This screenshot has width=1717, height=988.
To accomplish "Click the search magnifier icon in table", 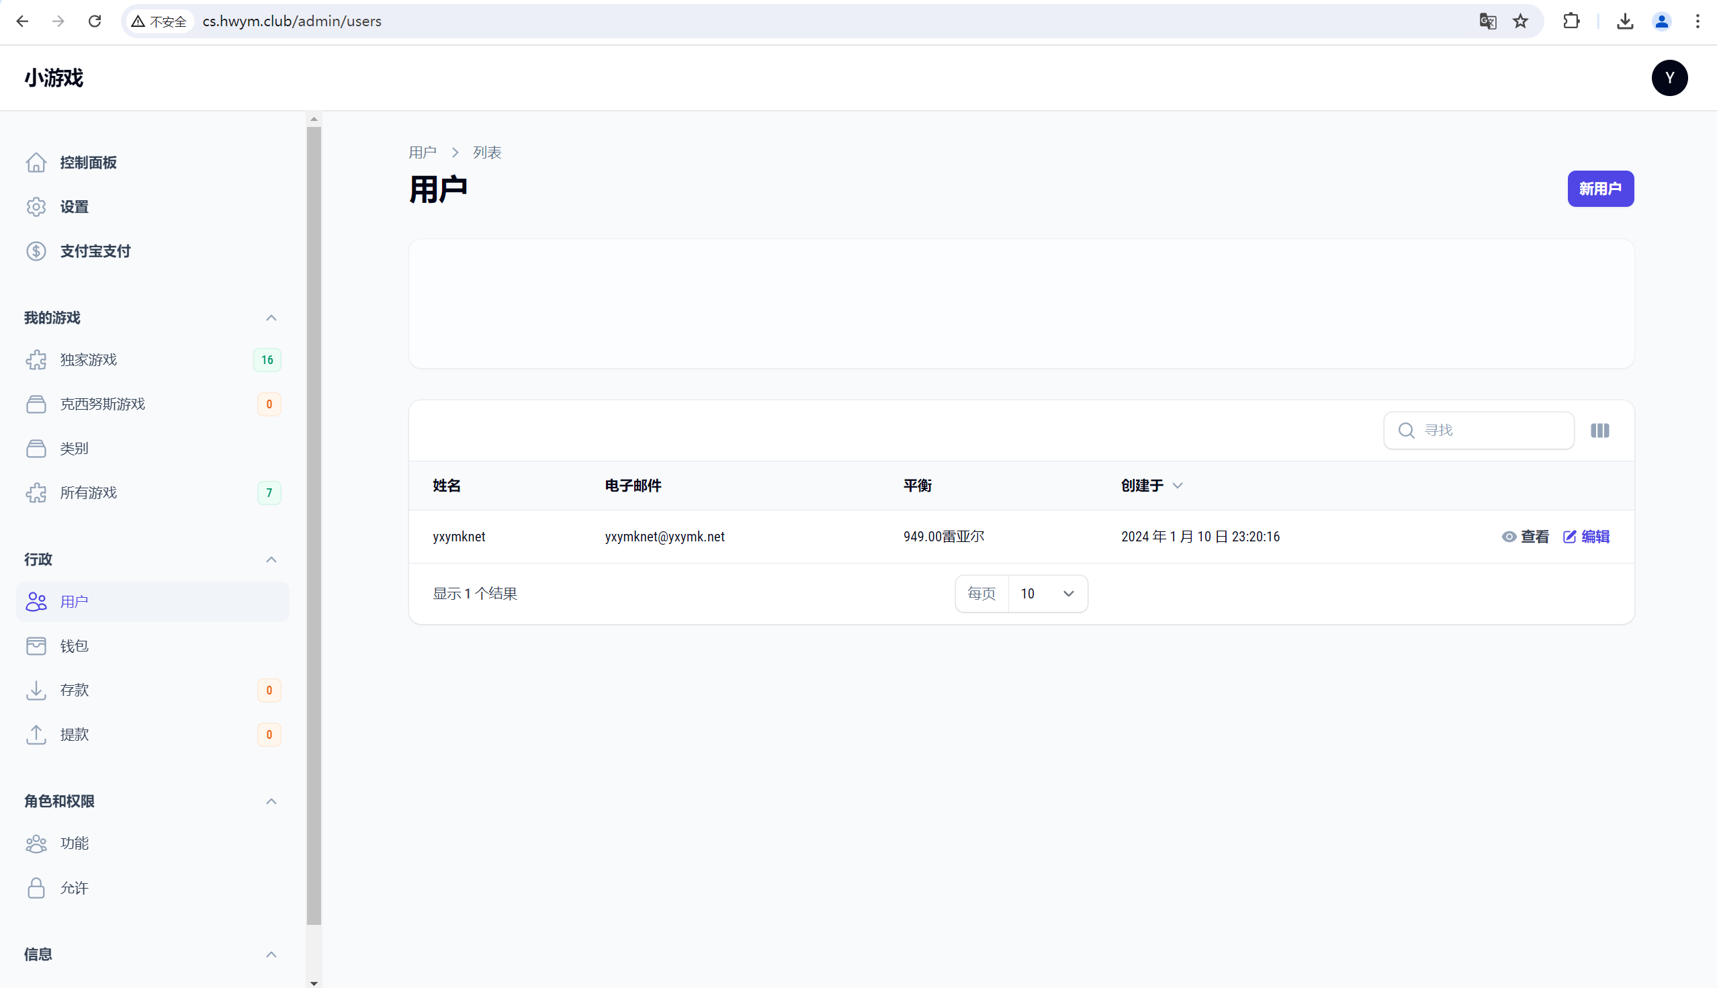I will (1406, 431).
